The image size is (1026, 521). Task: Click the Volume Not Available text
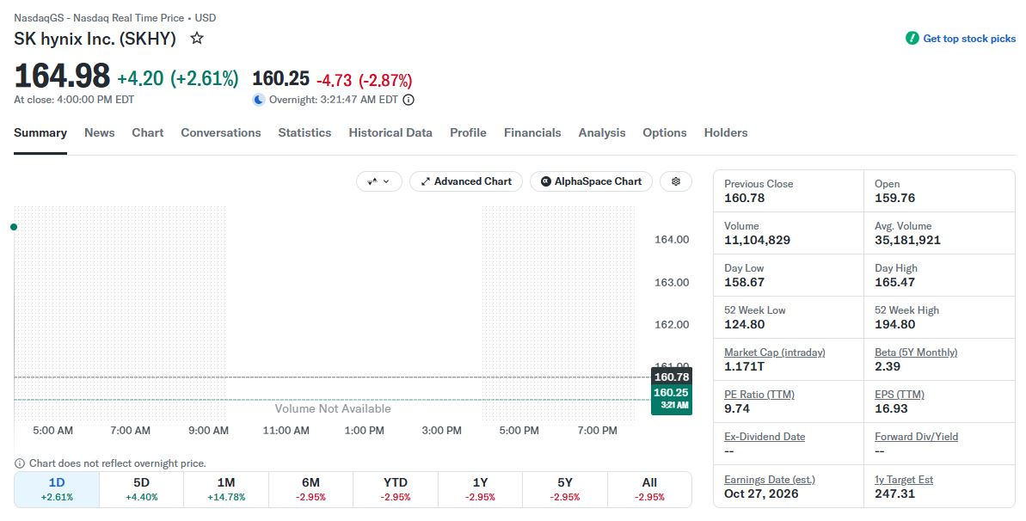(333, 408)
